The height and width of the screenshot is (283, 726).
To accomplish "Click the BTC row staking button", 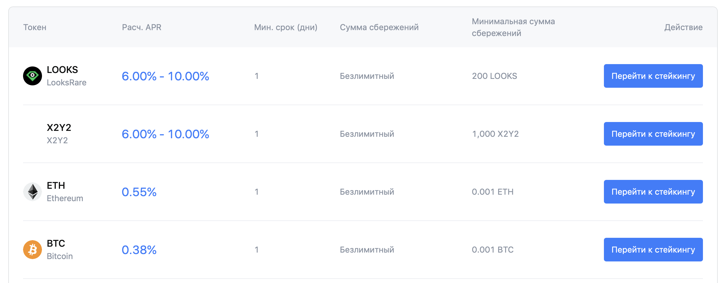I will 653,250.
